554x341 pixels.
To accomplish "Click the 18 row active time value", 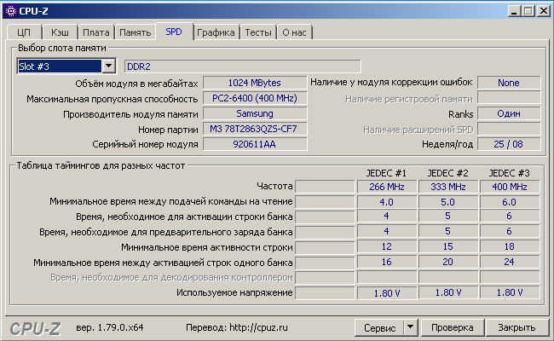I will [x=510, y=246].
